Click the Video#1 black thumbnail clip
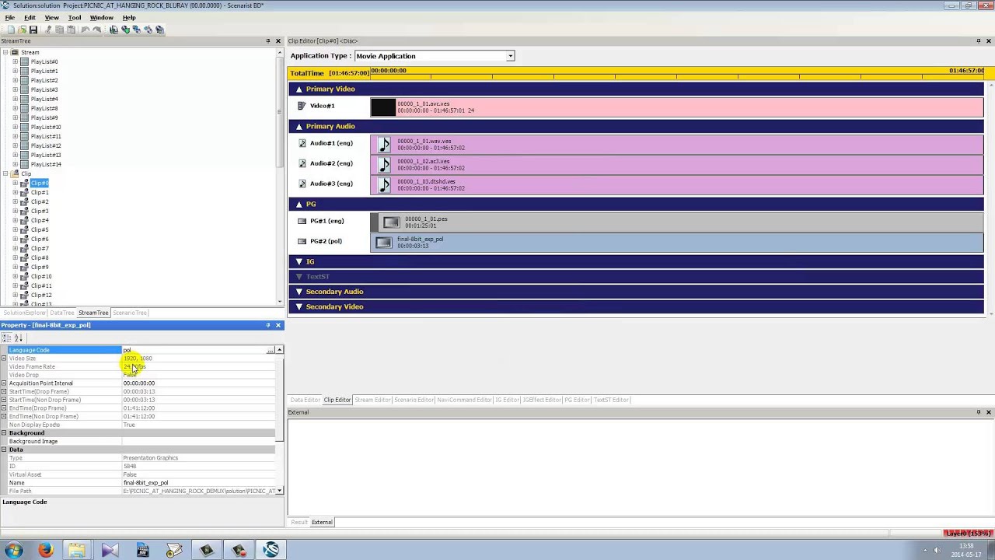 tap(383, 107)
